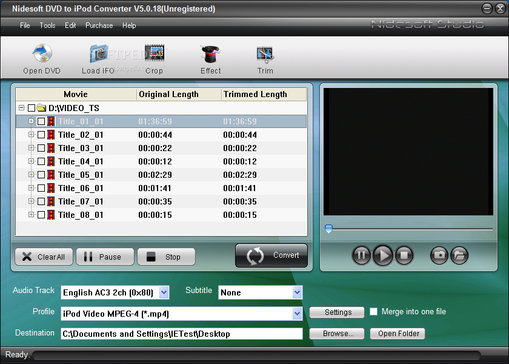The width and height of the screenshot is (509, 364).
Task: Click the Pause conversion button
Action: [x=105, y=257]
